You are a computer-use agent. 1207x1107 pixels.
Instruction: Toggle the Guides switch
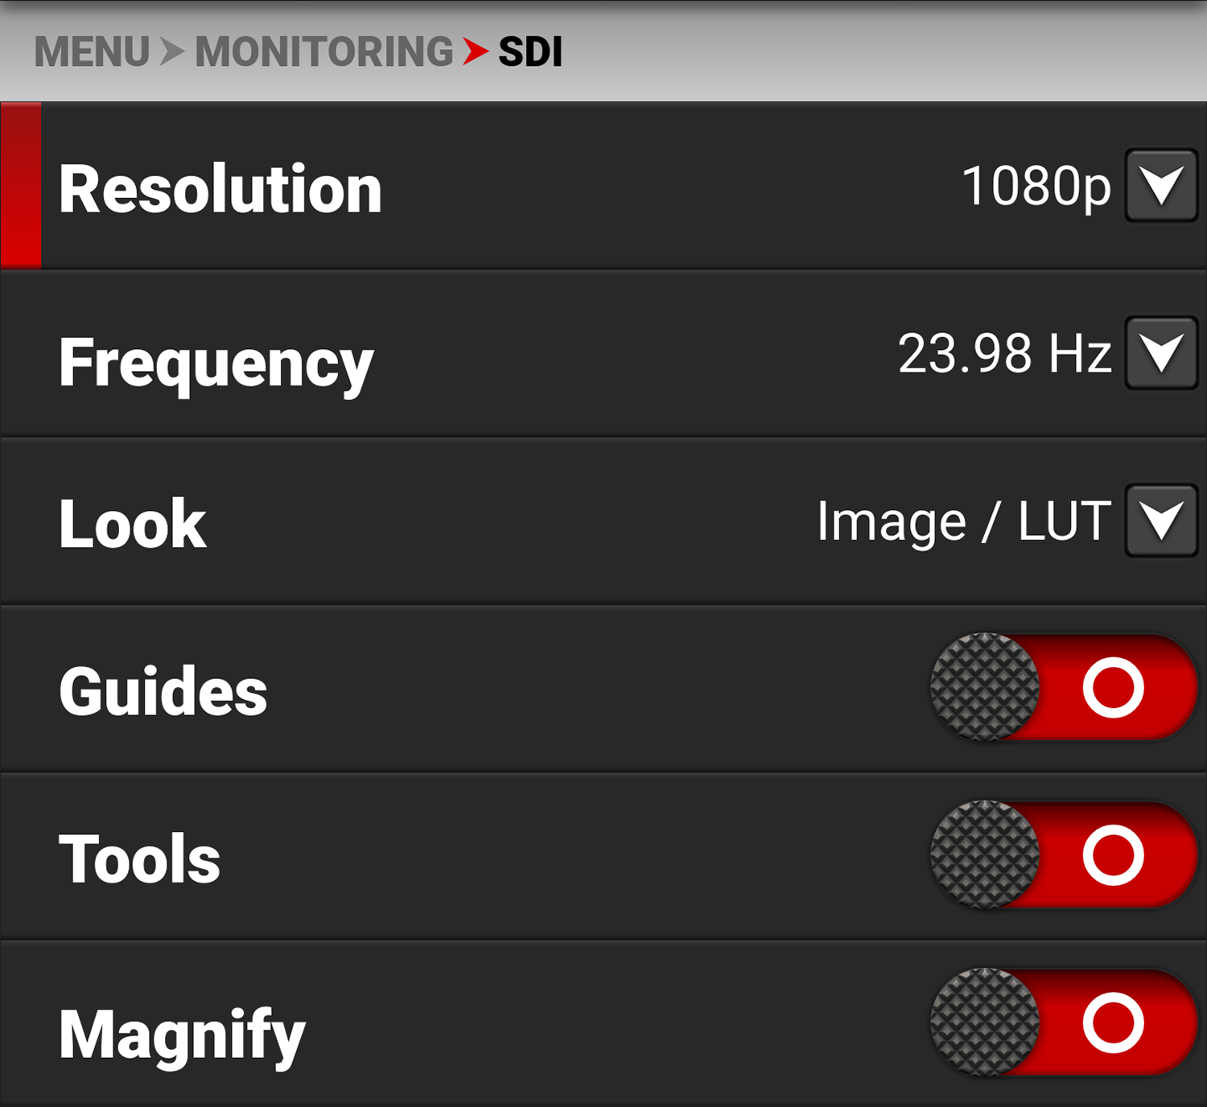[x=1064, y=688]
